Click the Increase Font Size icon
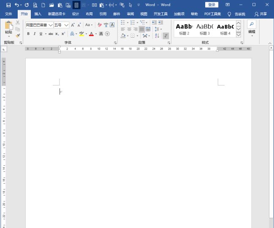274x228 pixels. coord(72,25)
